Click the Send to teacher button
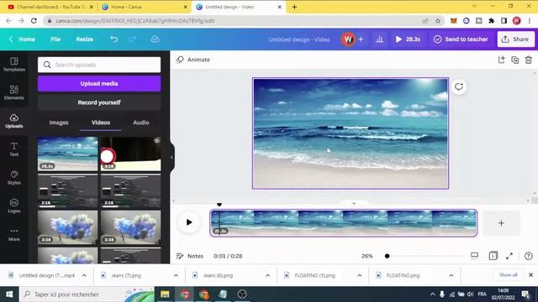 coord(461,39)
